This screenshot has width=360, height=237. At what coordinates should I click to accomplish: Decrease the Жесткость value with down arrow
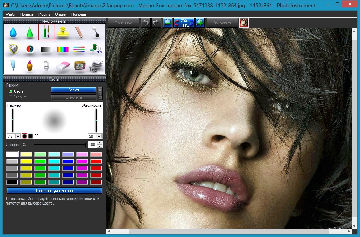[x=100, y=137]
